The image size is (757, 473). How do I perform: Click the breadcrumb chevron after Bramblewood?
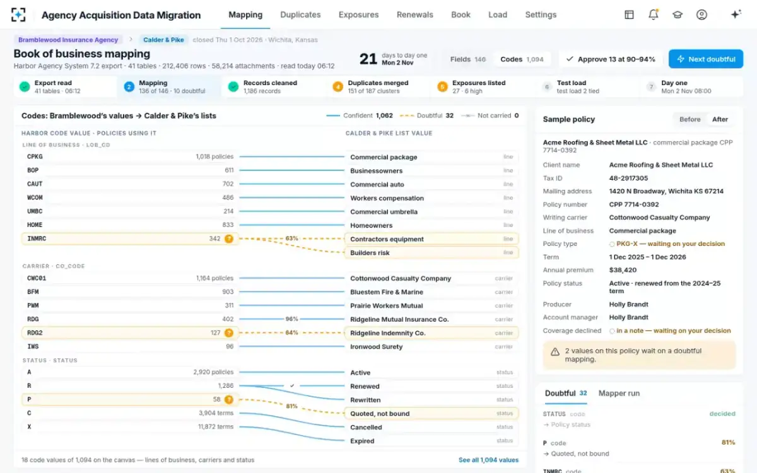pyautogui.click(x=131, y=40)
